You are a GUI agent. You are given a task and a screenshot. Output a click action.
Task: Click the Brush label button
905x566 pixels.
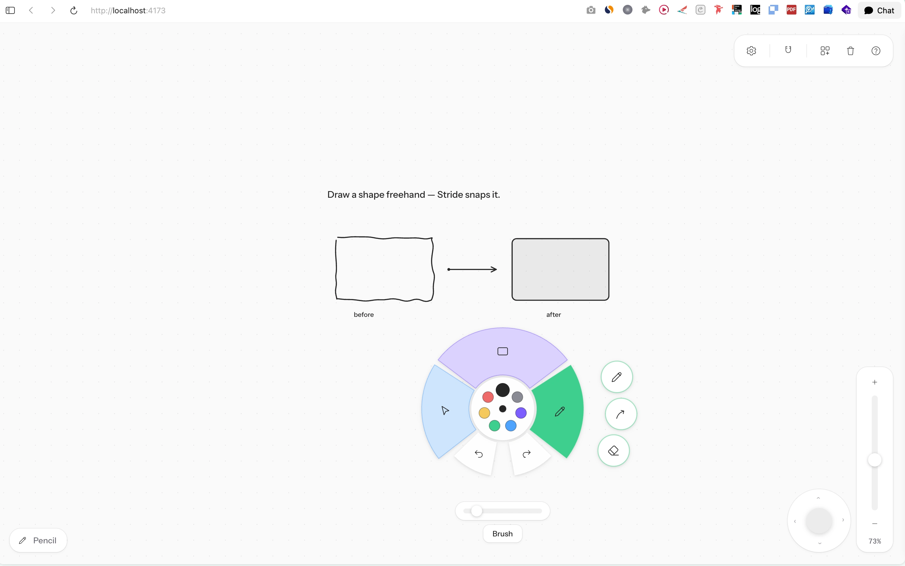tap(502, 534)
